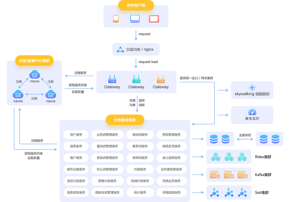Select the orange Gateway router icon

click(x=161, y=79)
